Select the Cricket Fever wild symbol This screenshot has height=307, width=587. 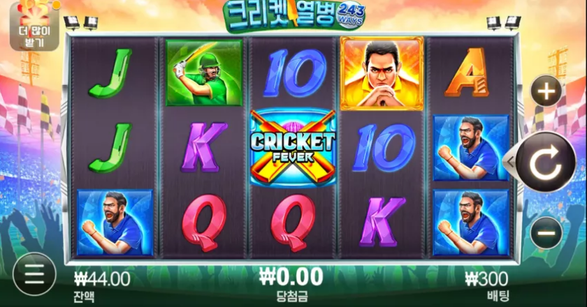point(293,147)
